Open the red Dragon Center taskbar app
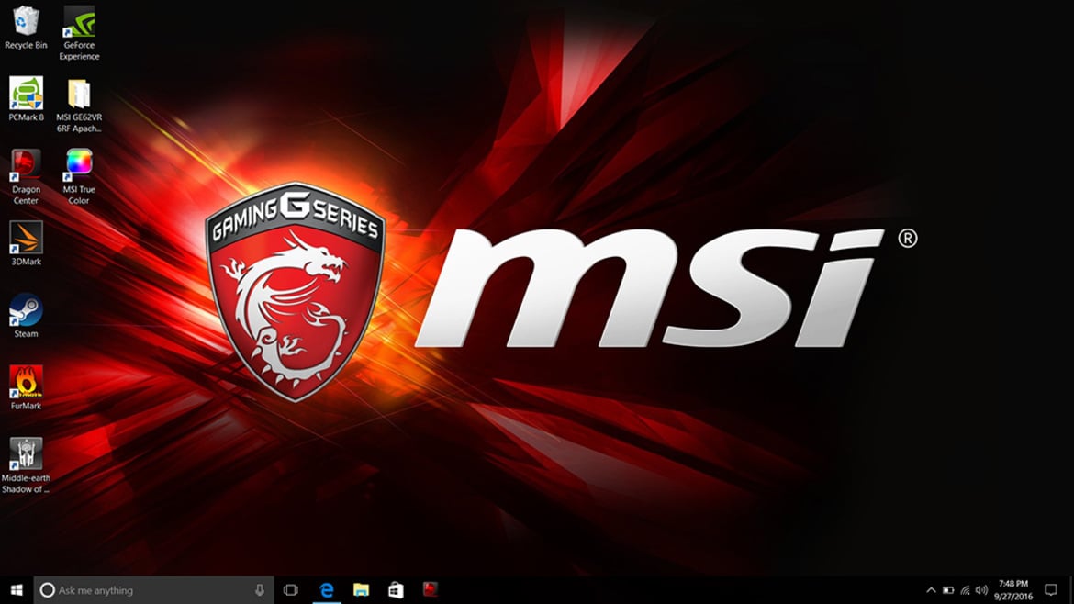 coord(430,589)
